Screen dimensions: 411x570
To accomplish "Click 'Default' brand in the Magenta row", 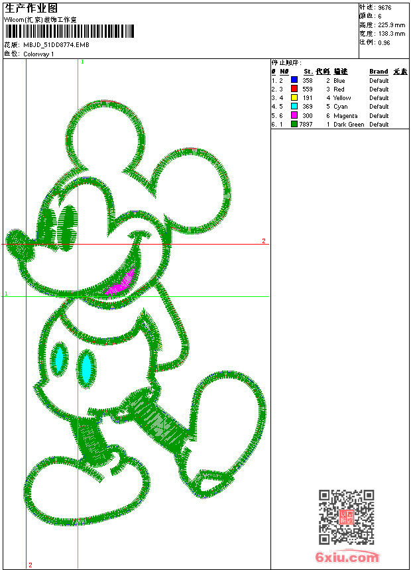I will tap(379, 115).
